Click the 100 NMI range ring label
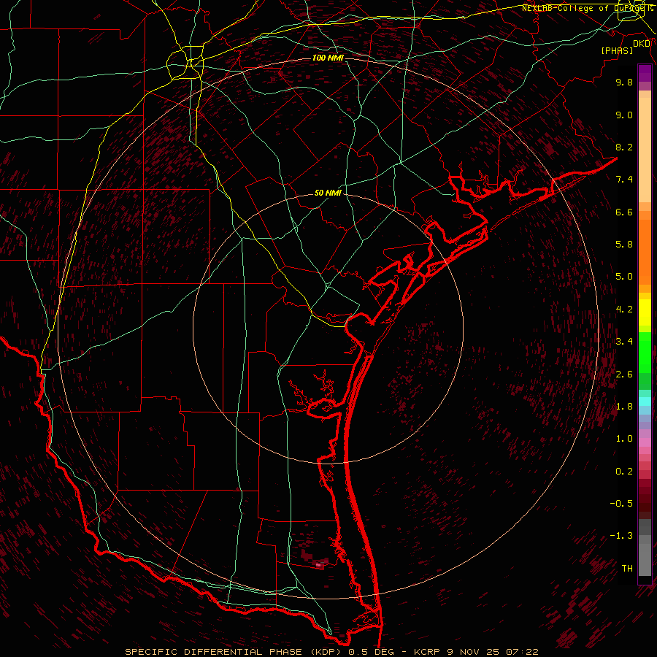This screenshot has height=657, width=657. 328,58
